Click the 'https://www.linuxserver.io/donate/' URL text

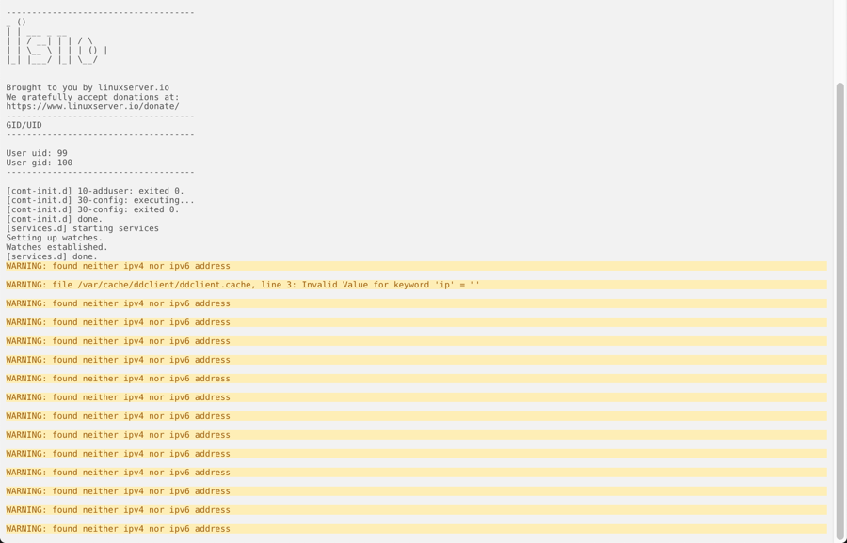point(92,106)
